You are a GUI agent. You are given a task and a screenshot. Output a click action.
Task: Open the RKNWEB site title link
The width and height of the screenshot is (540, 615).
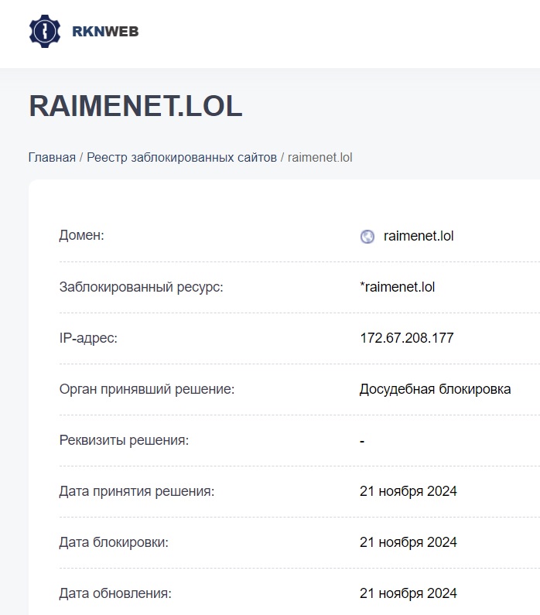[x=105, y=32]
